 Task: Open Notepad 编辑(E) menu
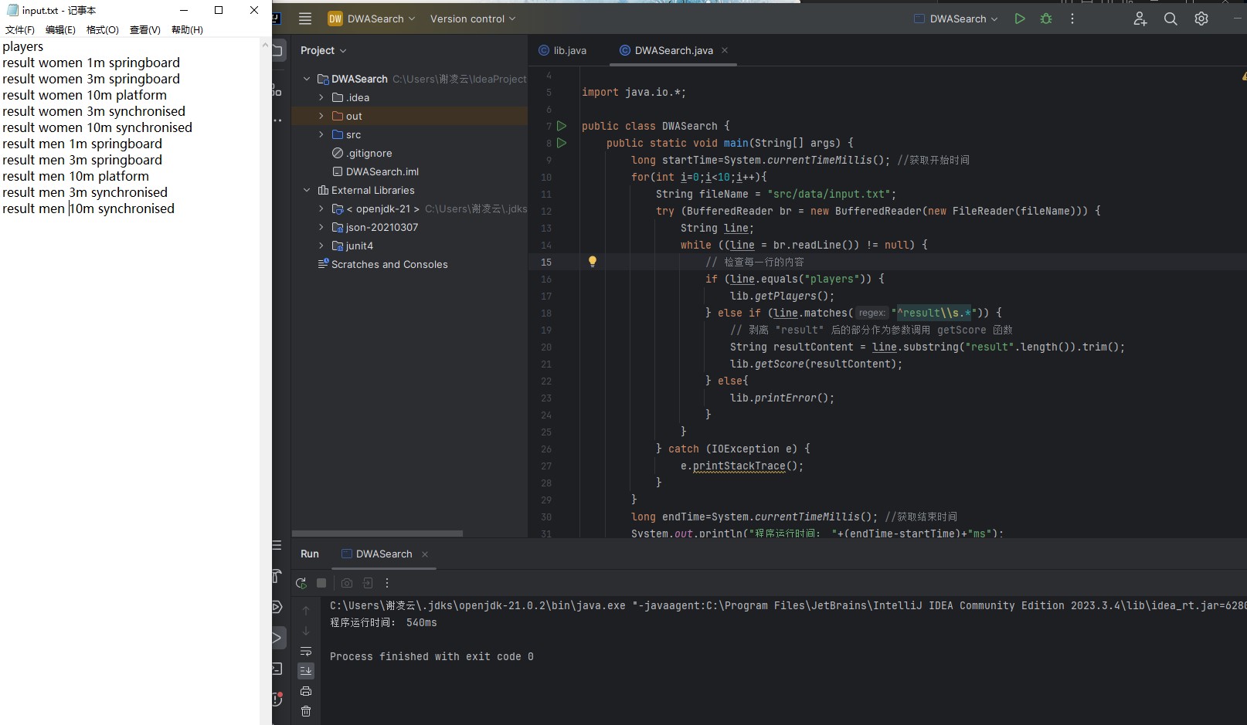60,29
